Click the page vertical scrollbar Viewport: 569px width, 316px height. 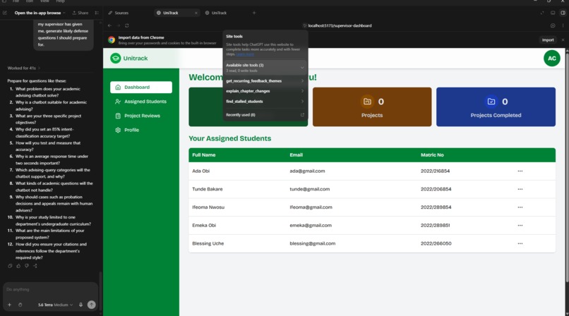pos(567,166)
